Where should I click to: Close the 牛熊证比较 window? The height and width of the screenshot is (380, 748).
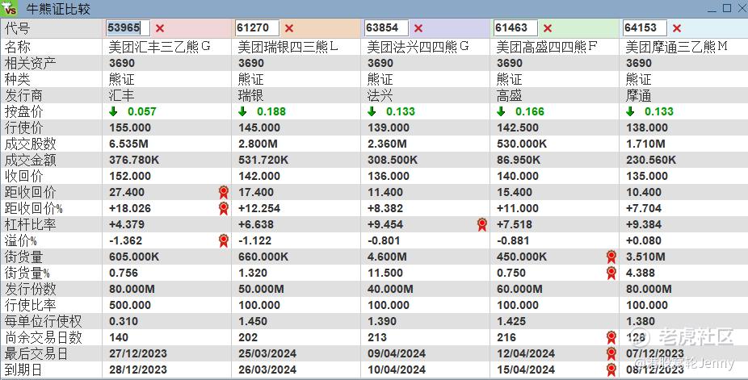click(742, 8)
